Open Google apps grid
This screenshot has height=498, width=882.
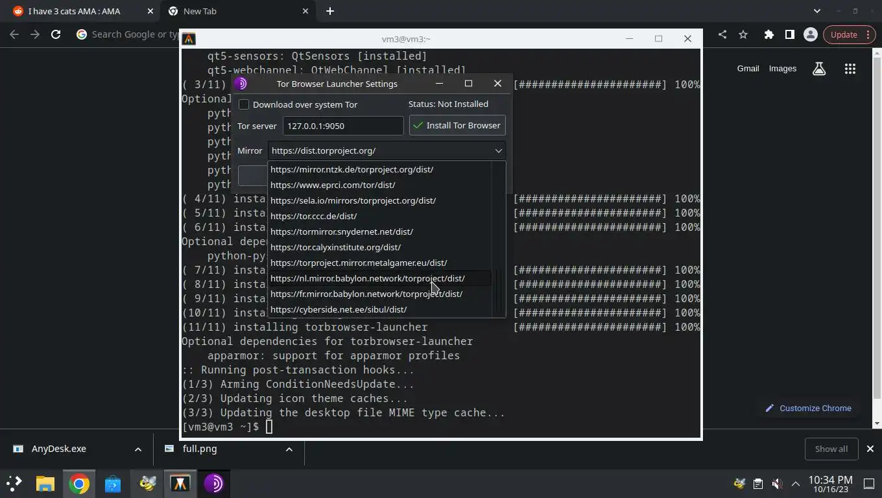(850, 68)
